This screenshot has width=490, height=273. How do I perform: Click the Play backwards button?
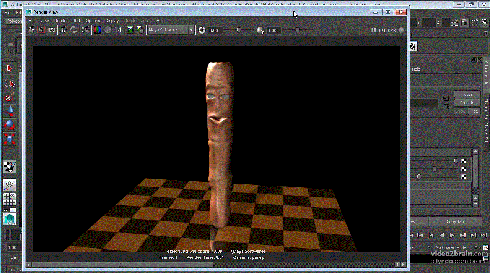(x=441, y=235)
